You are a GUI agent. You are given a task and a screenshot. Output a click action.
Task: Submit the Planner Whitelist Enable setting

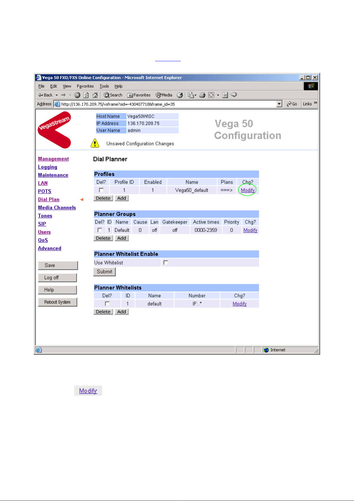click(x=104, y=272)
